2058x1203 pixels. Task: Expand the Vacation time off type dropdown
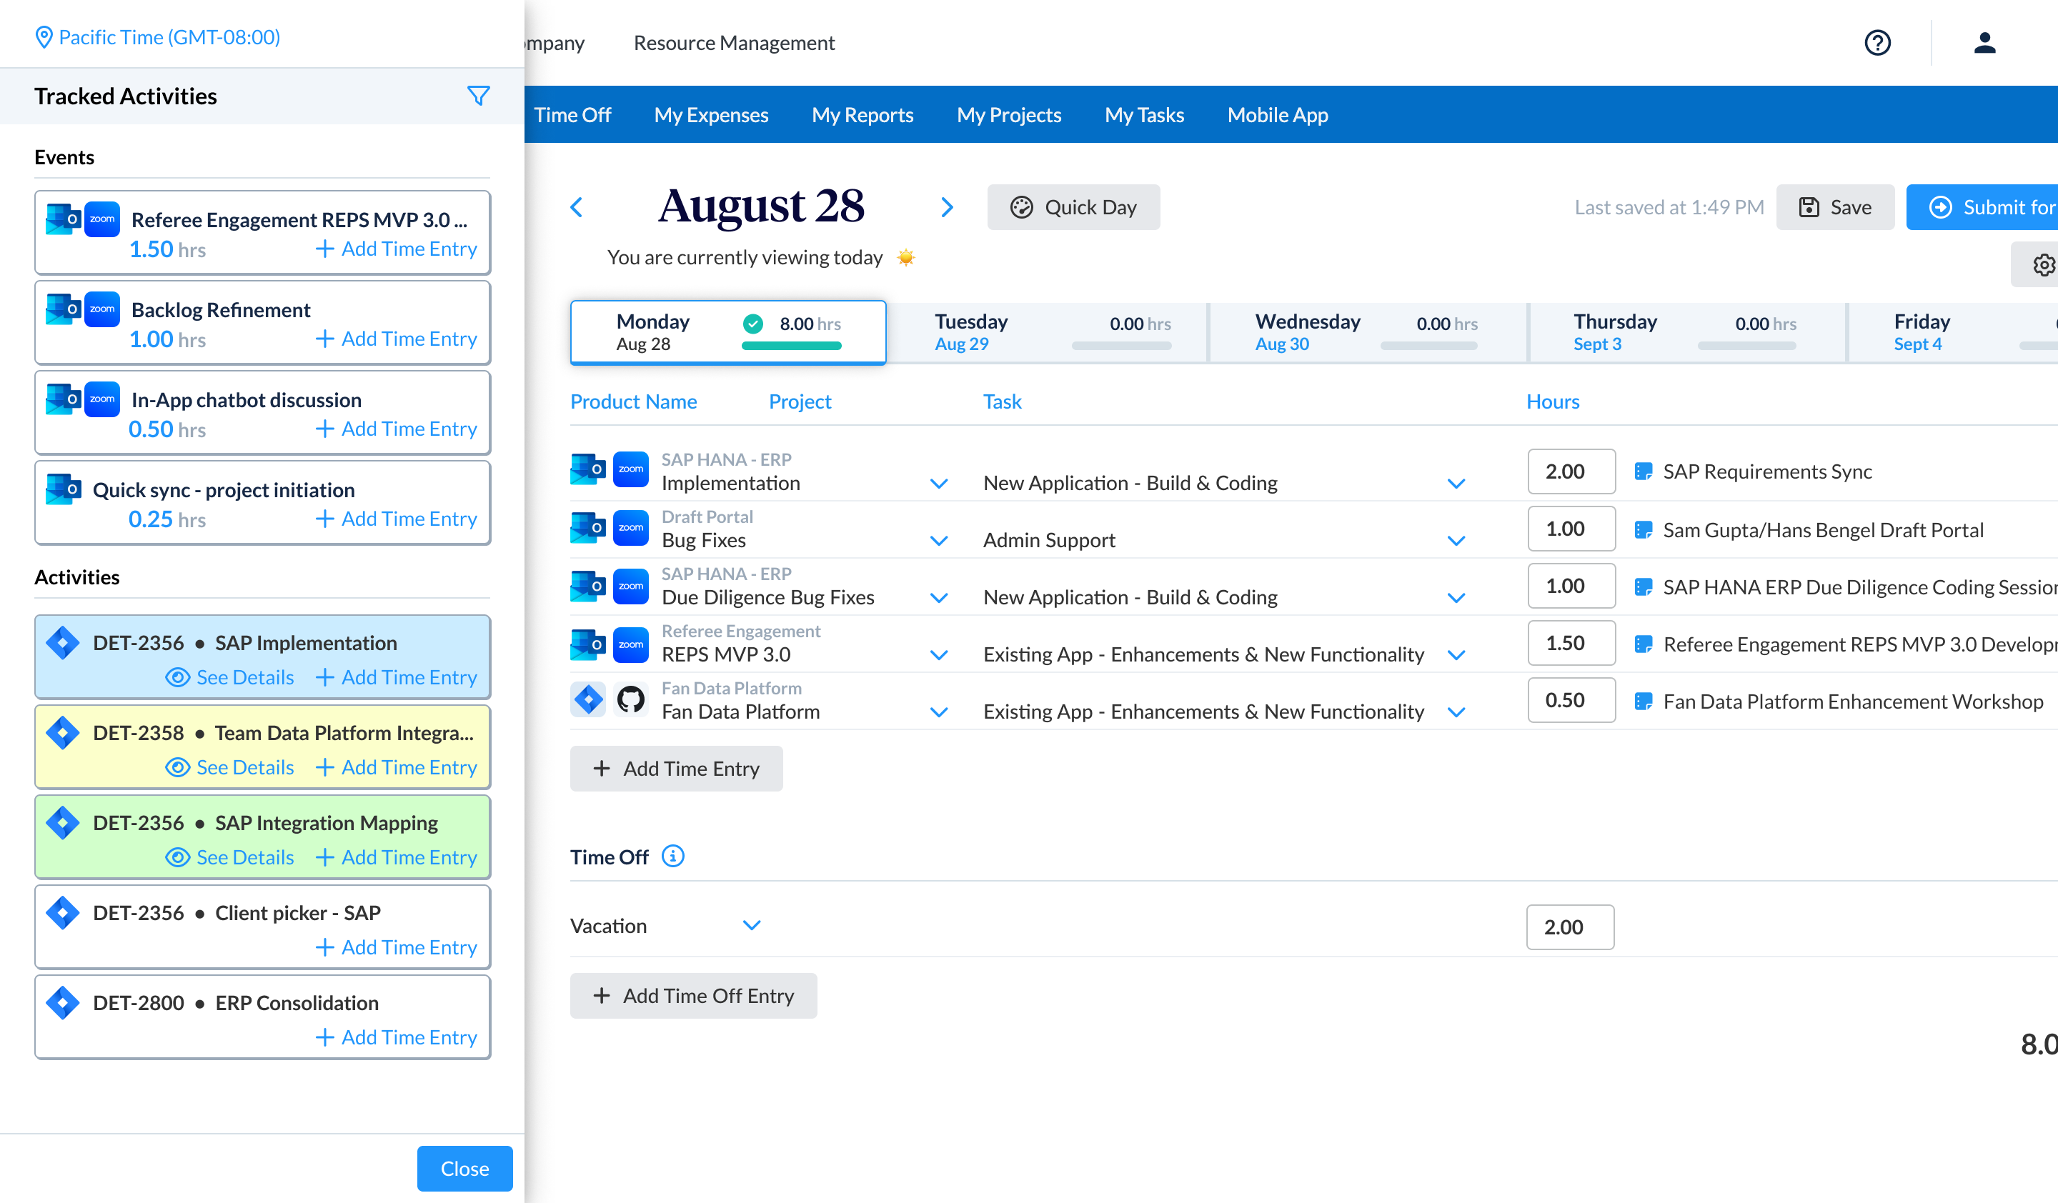coord(751,926)
